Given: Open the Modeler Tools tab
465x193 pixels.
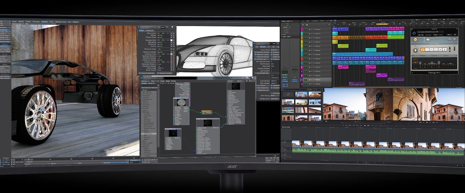Looking at the screenshot, I should coord(61,22).
